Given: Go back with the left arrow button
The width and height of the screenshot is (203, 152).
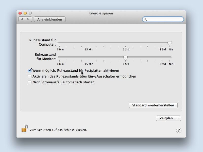Looking at the screenshot, I should click(x=22, y=19).
